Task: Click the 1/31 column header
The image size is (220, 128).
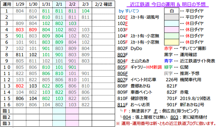Action: (x=46, y=4)
